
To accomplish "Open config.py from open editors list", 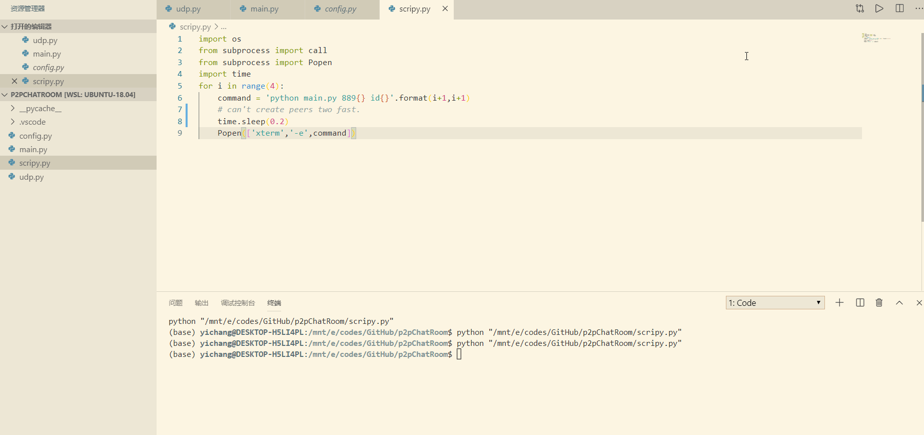I will click(78, 67).
